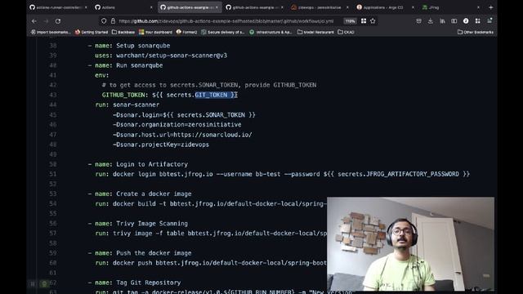
Task: Click the grid icon beside the zoom badge
Action: point(364,21)
